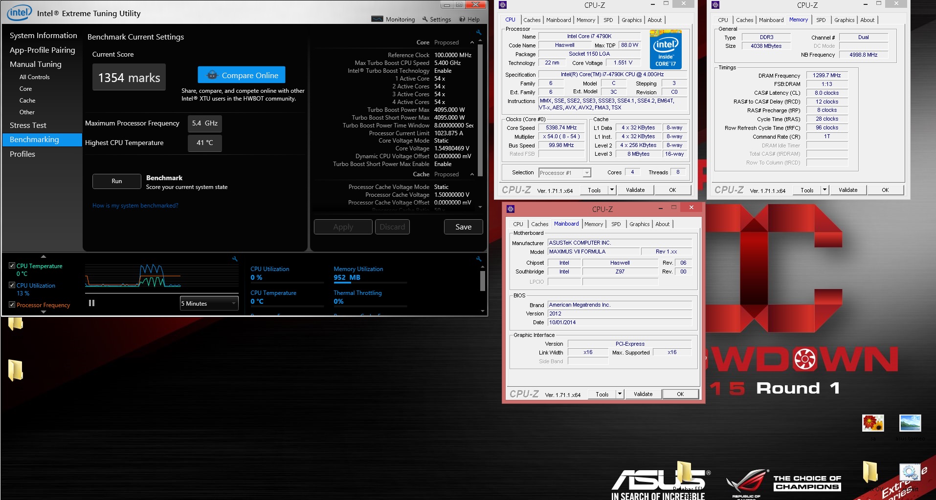Select Cache under Manual Tuning
Image resolution: width=936 pixels, height=500 pixels.
[27, 101]
